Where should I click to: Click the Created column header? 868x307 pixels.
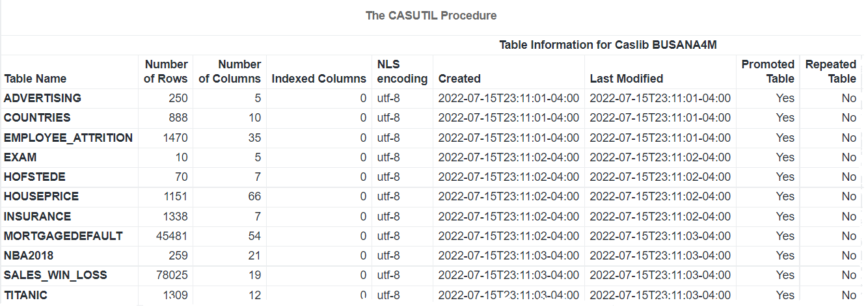(459, 79)
